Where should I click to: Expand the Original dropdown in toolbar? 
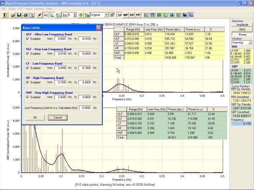105,15
